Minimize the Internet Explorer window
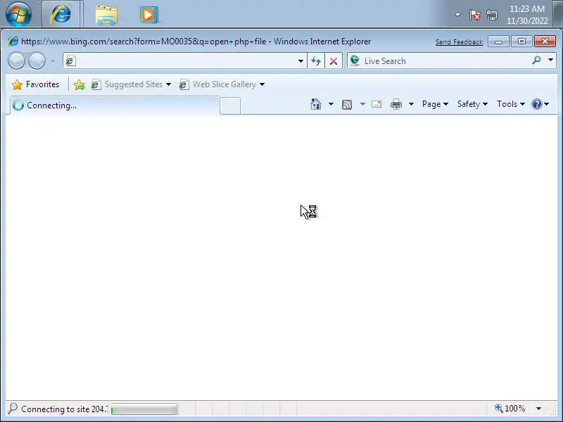This screenshot has height=422, width=563. pyautogui.click(x=498, y=41)
